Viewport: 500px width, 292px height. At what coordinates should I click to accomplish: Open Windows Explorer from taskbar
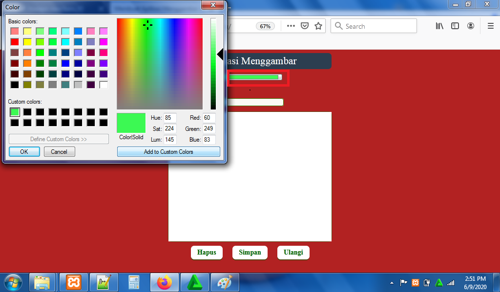[42, 282]
